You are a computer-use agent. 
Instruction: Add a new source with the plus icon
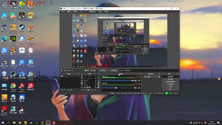82,90
